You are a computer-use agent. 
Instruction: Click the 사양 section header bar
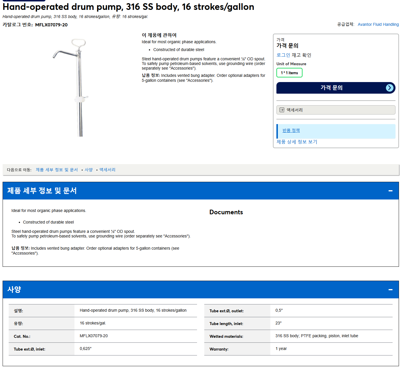(201, 290)
